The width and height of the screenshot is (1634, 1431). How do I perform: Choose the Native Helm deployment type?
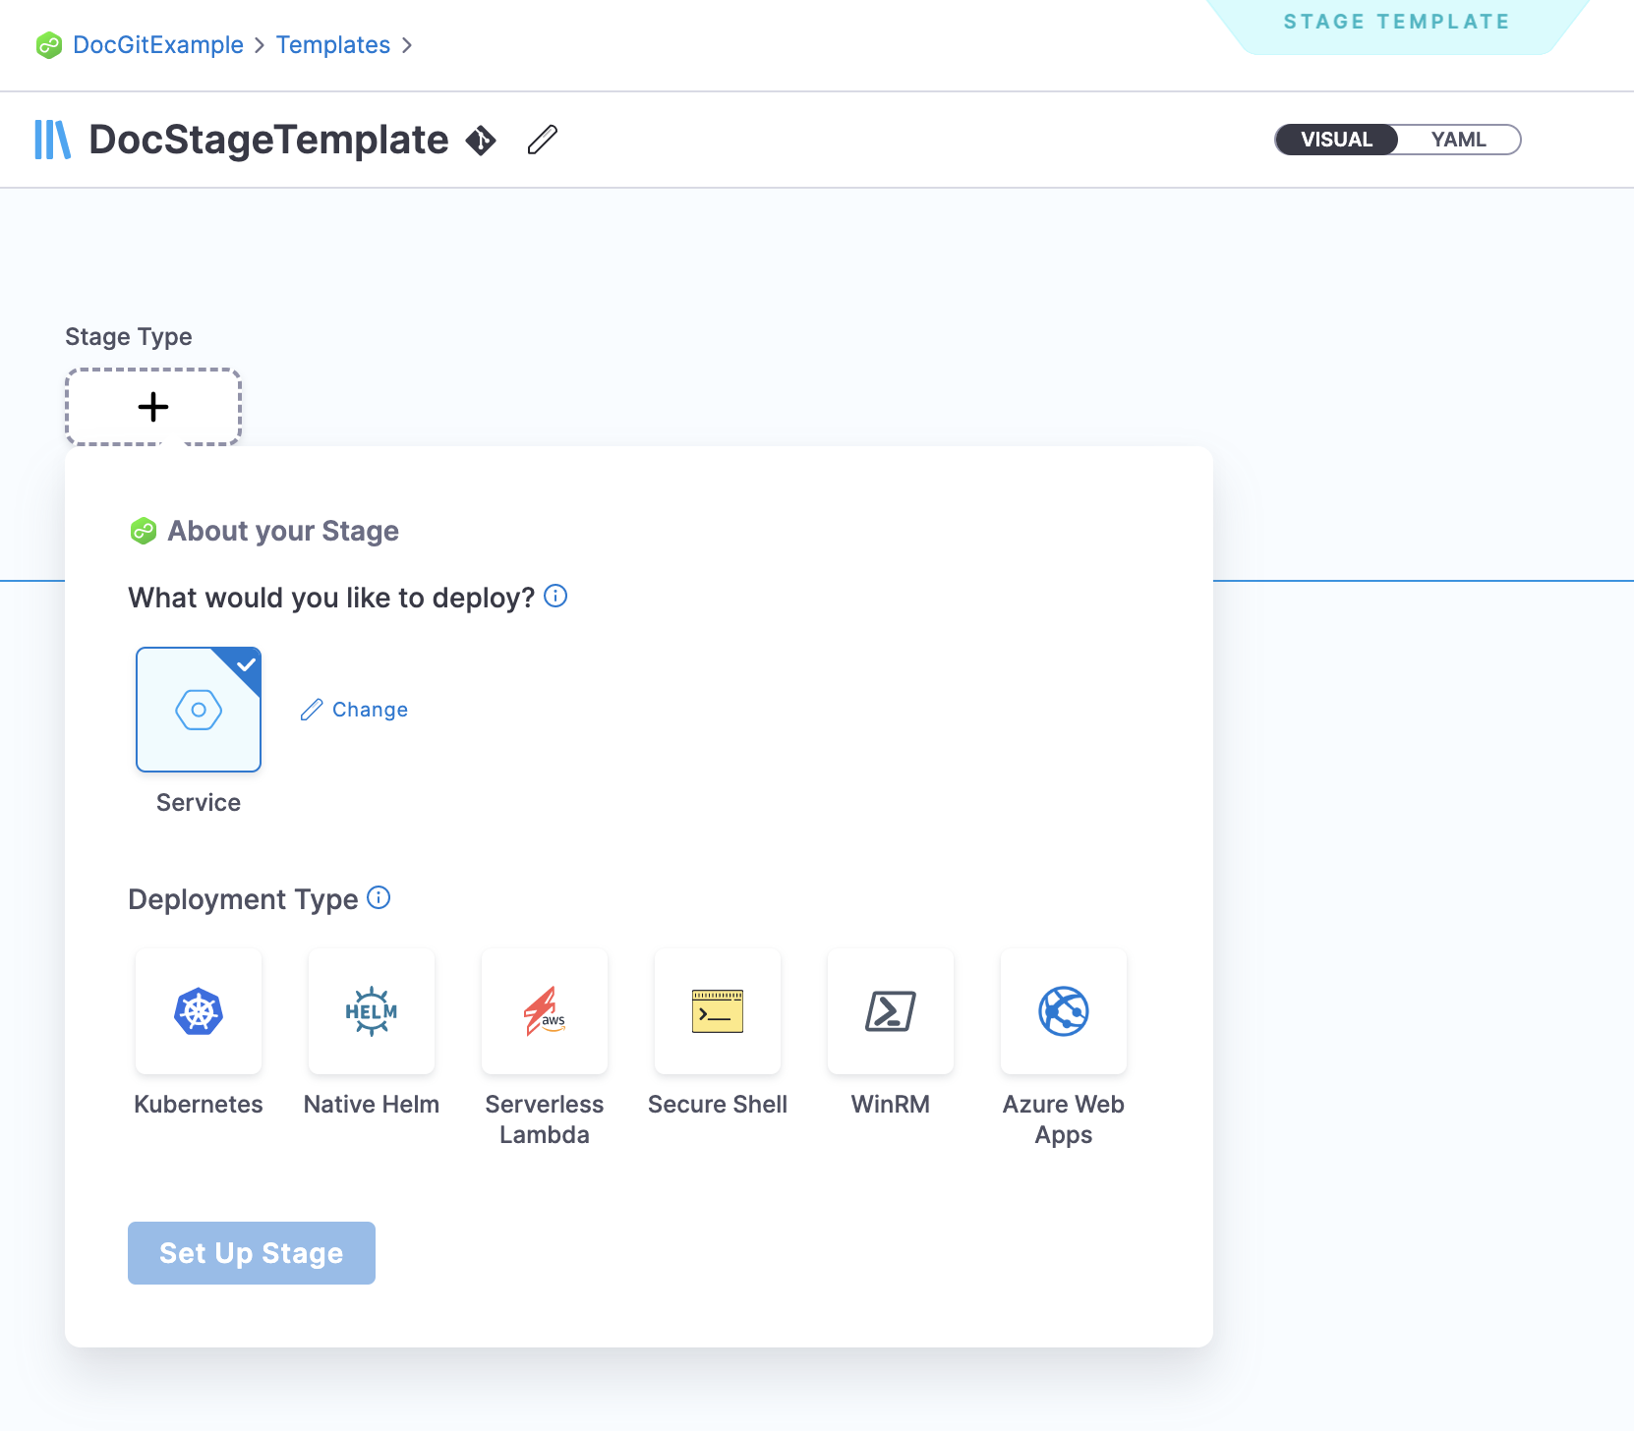pyautogui.click(x=372, y=1011)
